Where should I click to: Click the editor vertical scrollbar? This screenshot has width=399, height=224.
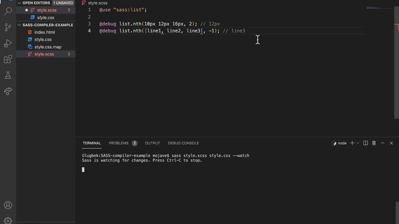point(397,62)
